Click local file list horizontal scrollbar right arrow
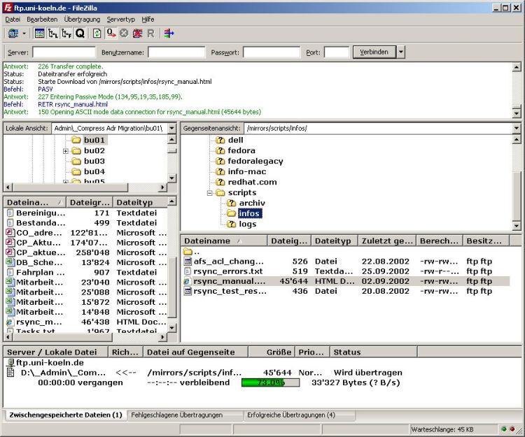This screenshot has width=525, height=437. [x=162, y=337]
